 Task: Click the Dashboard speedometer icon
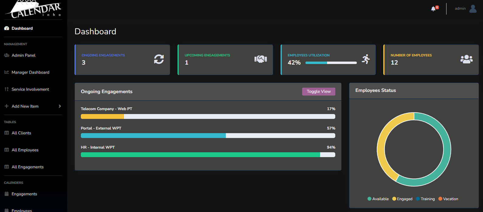(x=7, y=28)
